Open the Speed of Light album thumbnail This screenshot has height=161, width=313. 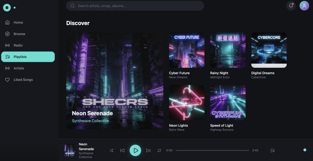(x=228, y=103)
